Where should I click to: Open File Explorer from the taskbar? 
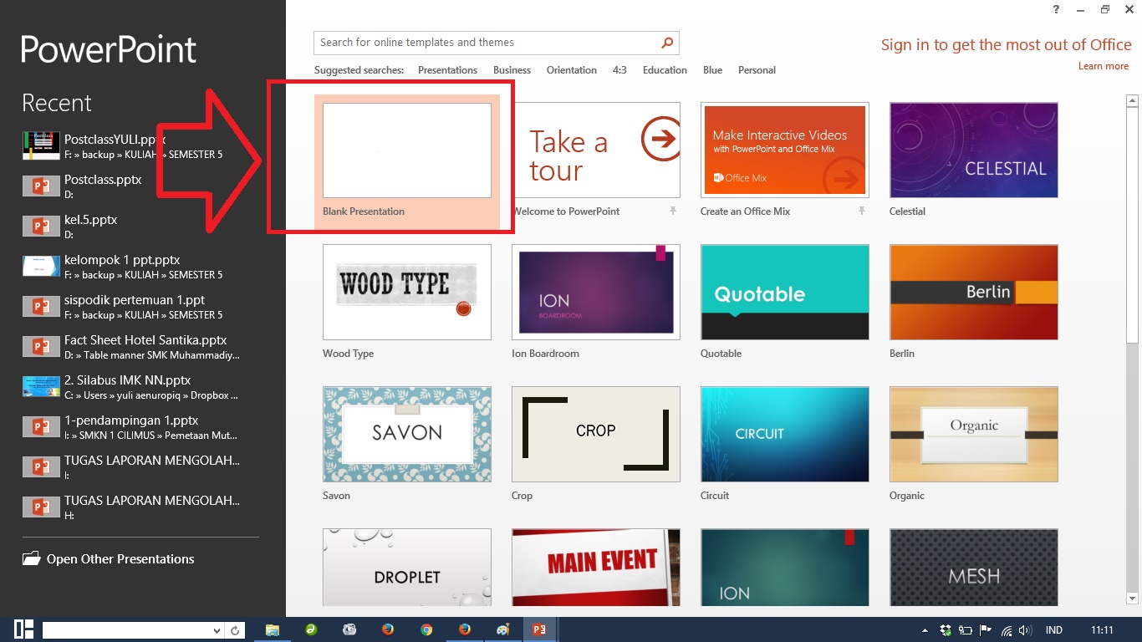[272, 630]
